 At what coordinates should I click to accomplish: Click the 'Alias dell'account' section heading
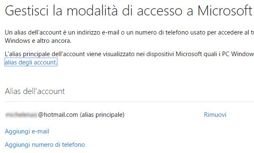(x=35, y=91)
